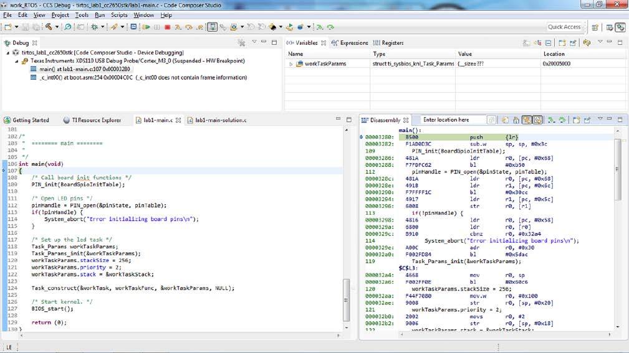The image size is (629, 353).
Task: Click the Step Into toolbar icon
Action: click(178, 27)
